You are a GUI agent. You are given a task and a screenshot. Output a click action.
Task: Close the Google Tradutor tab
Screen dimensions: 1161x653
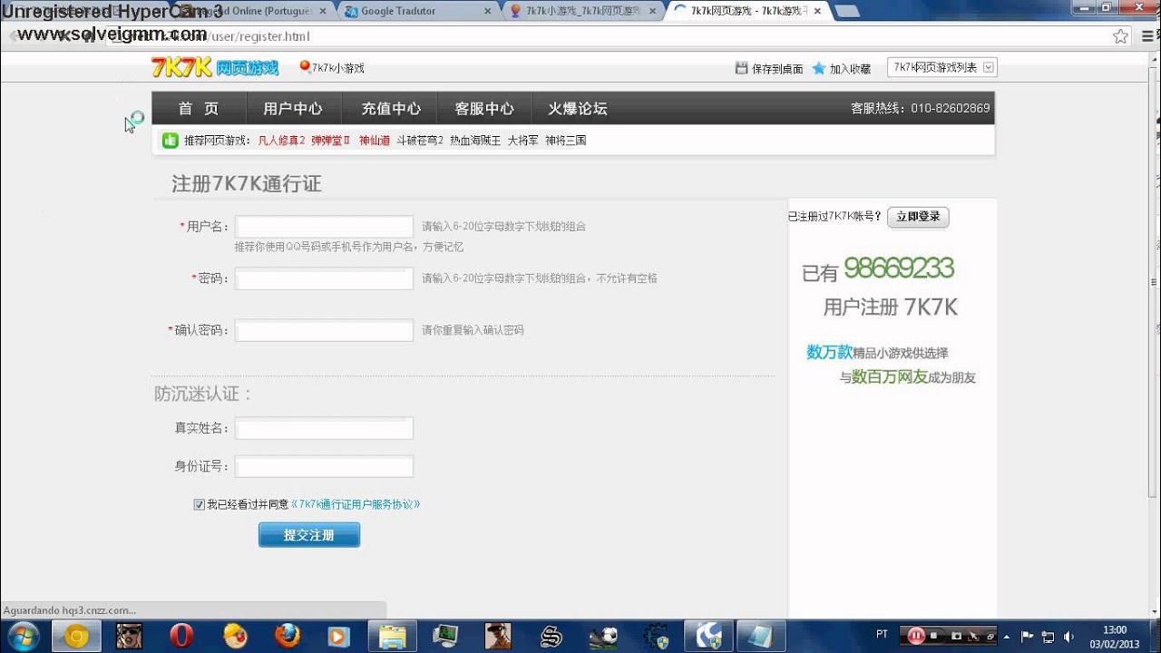click(x=488, y=11)
